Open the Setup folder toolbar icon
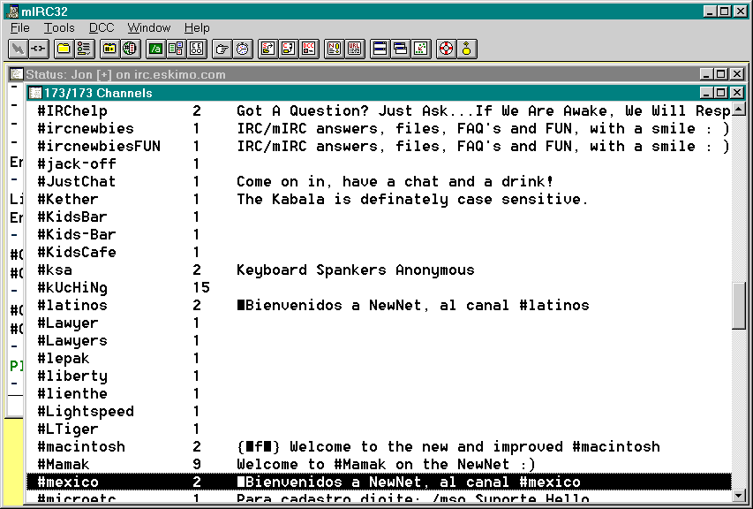 tap(64, 49)
